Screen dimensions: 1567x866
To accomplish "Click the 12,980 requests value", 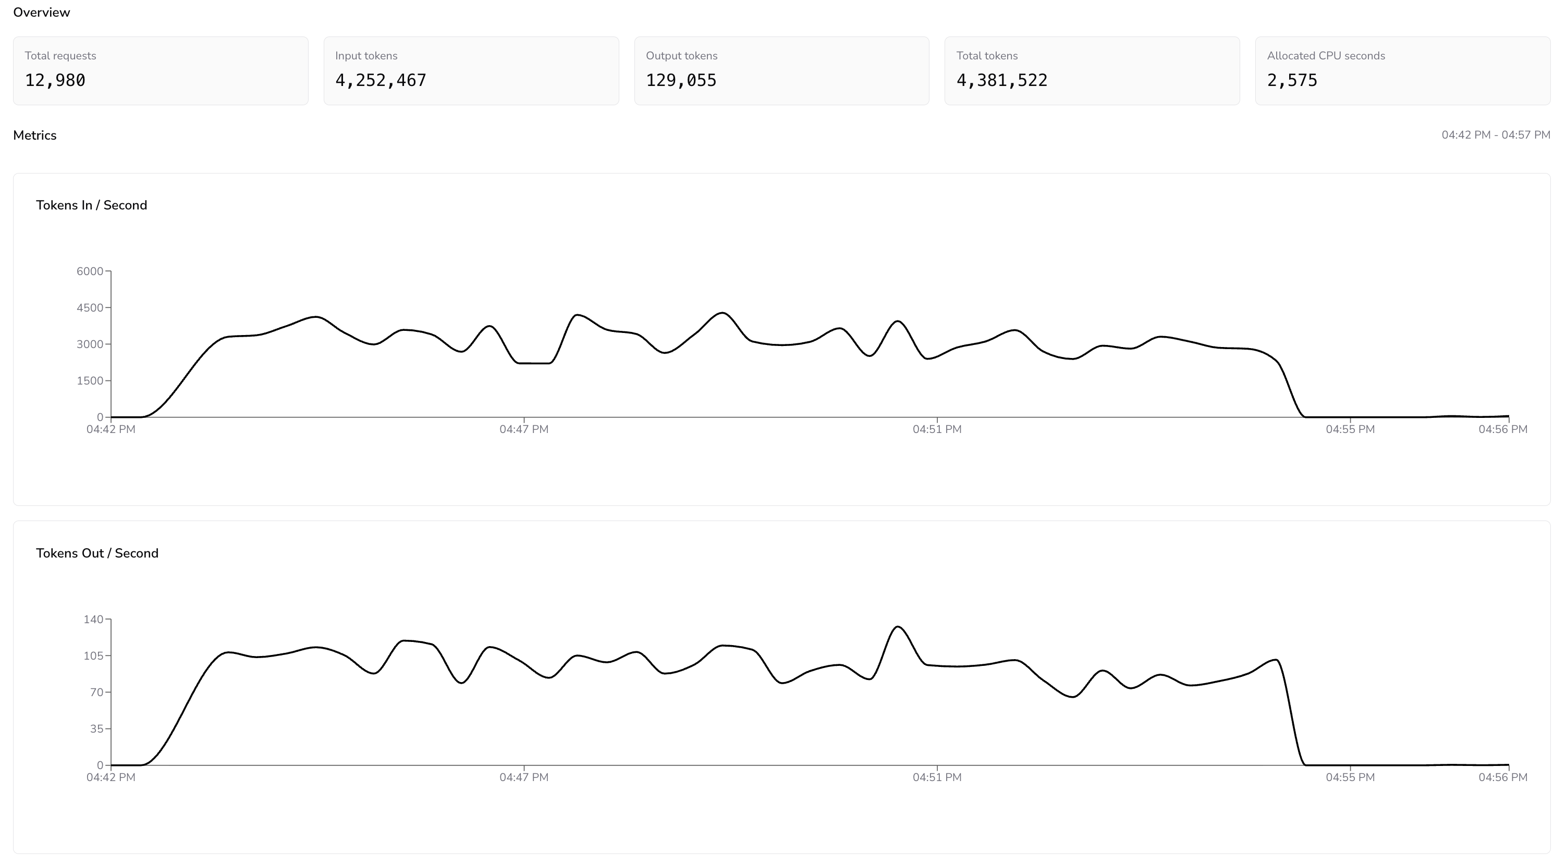I will pyautogui.click(x=55, y=80).
